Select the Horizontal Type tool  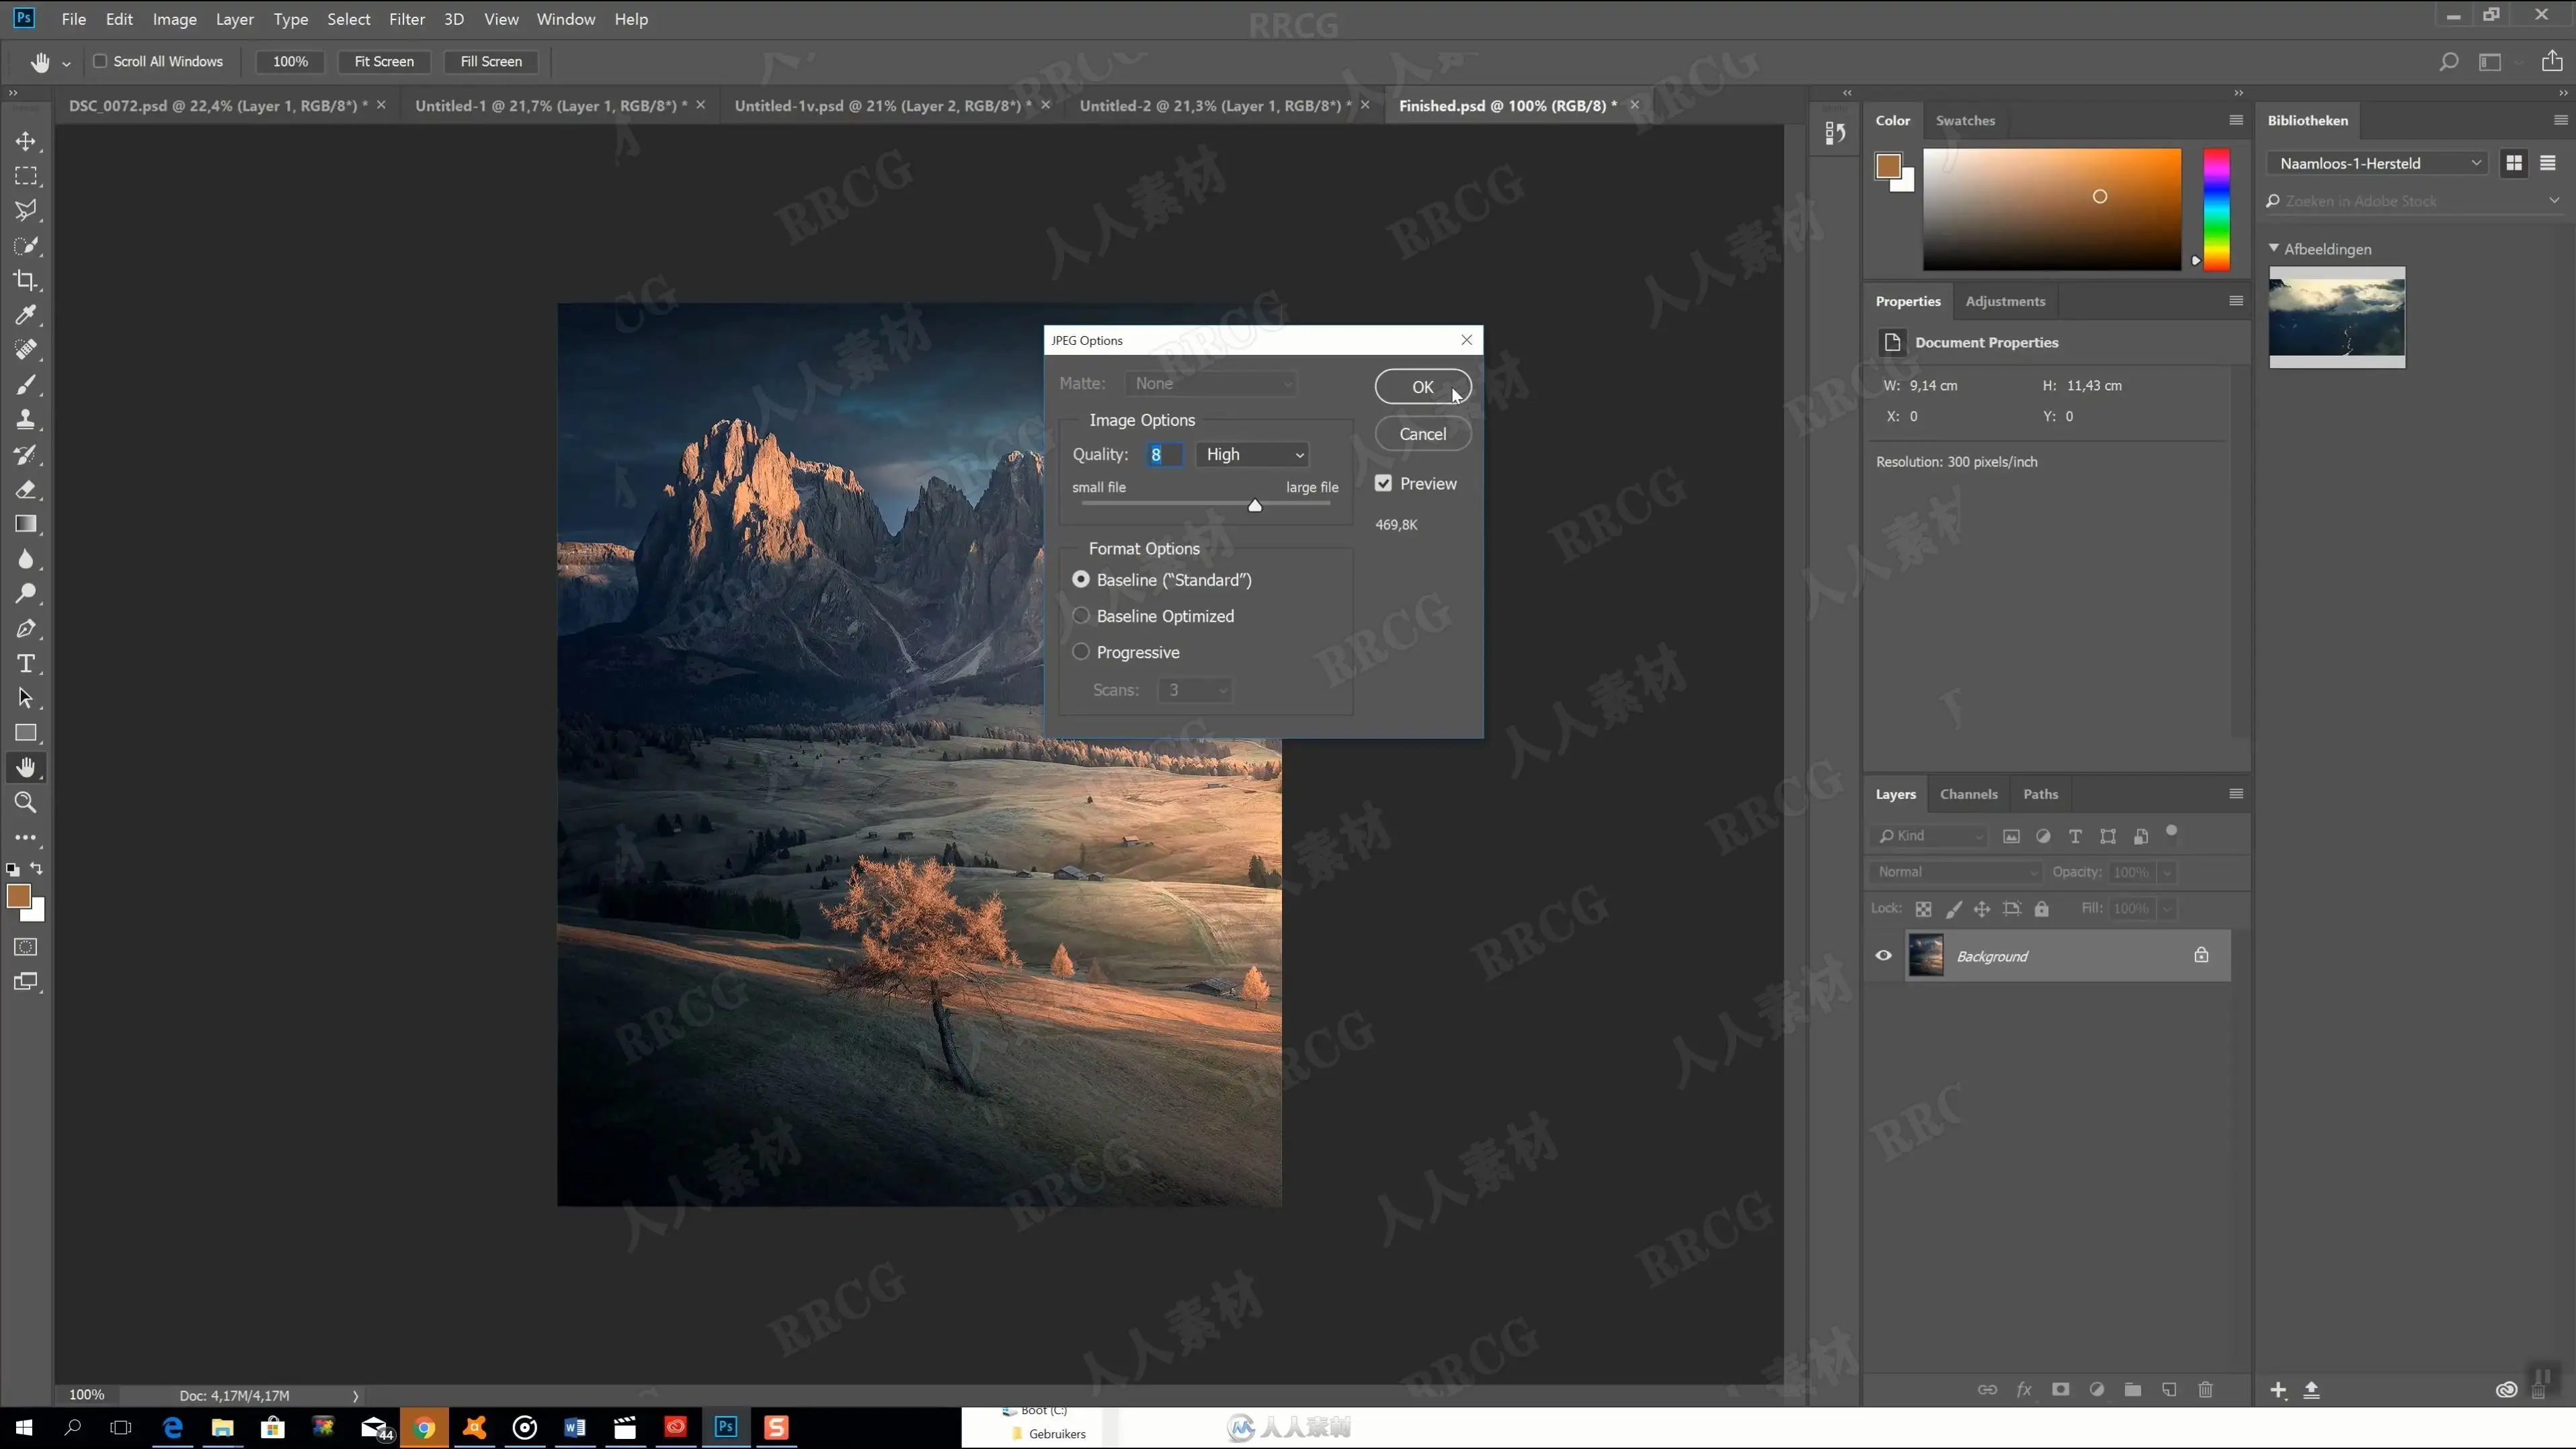click(x=26, y=664)
